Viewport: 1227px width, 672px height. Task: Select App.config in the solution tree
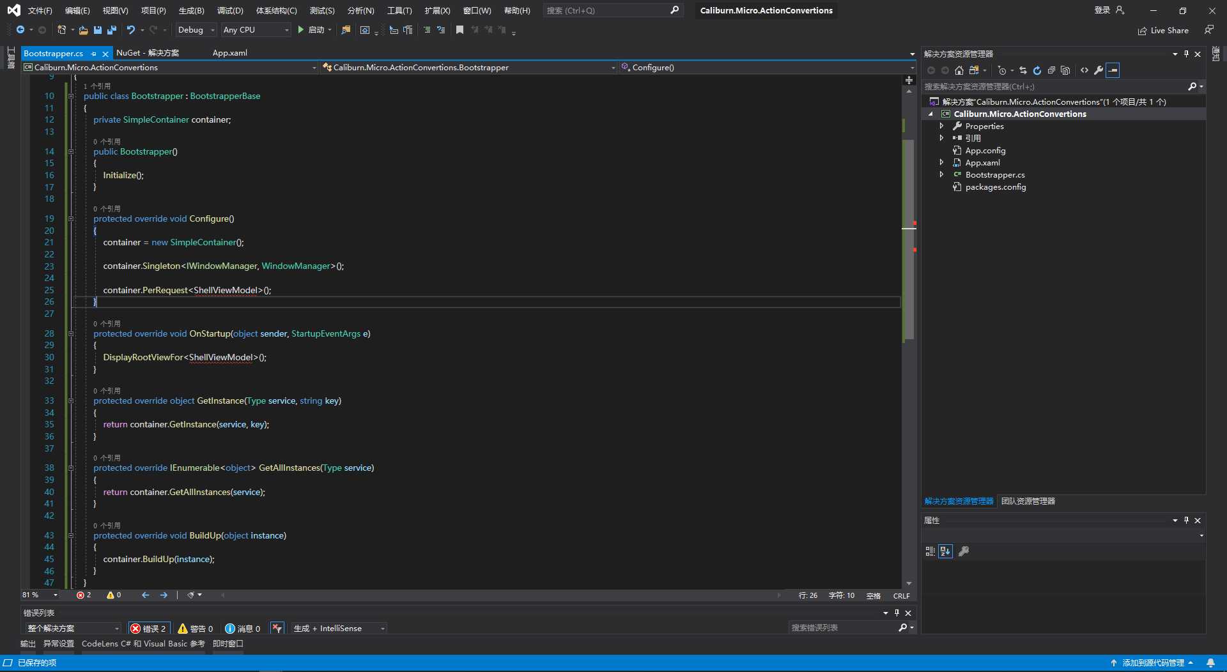[985, 151]
